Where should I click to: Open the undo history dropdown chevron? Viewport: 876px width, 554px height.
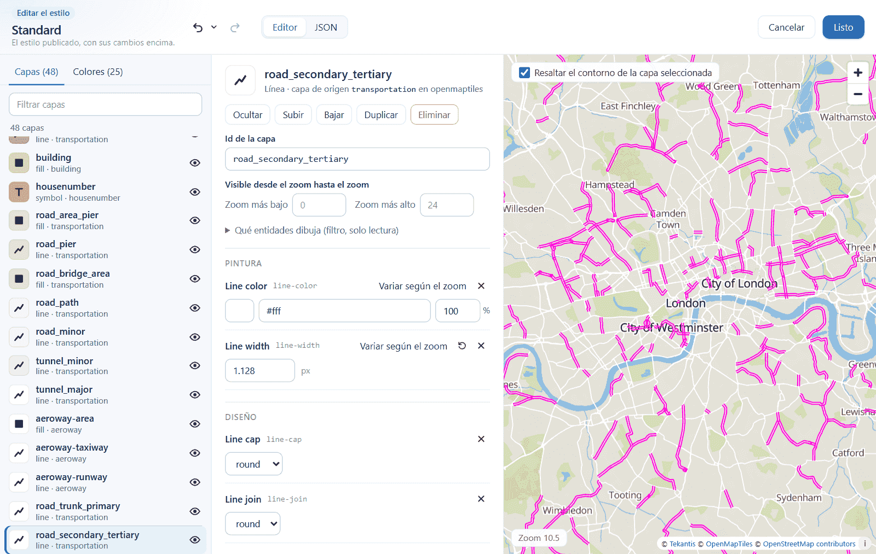[214, 27]
